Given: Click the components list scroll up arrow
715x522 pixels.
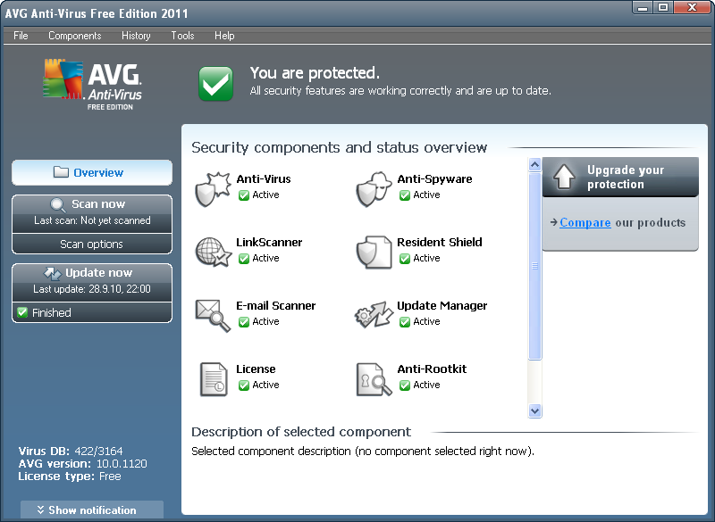Looking at the screenshot, I should coord(534,164).
